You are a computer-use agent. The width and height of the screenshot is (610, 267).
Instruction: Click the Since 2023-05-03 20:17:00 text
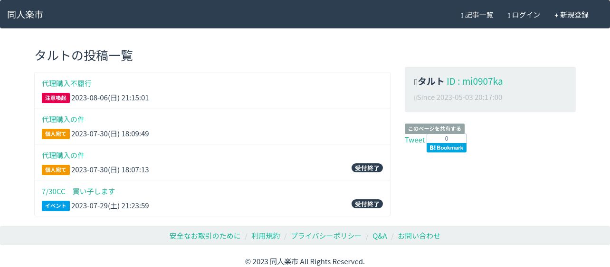pos(459,98)
